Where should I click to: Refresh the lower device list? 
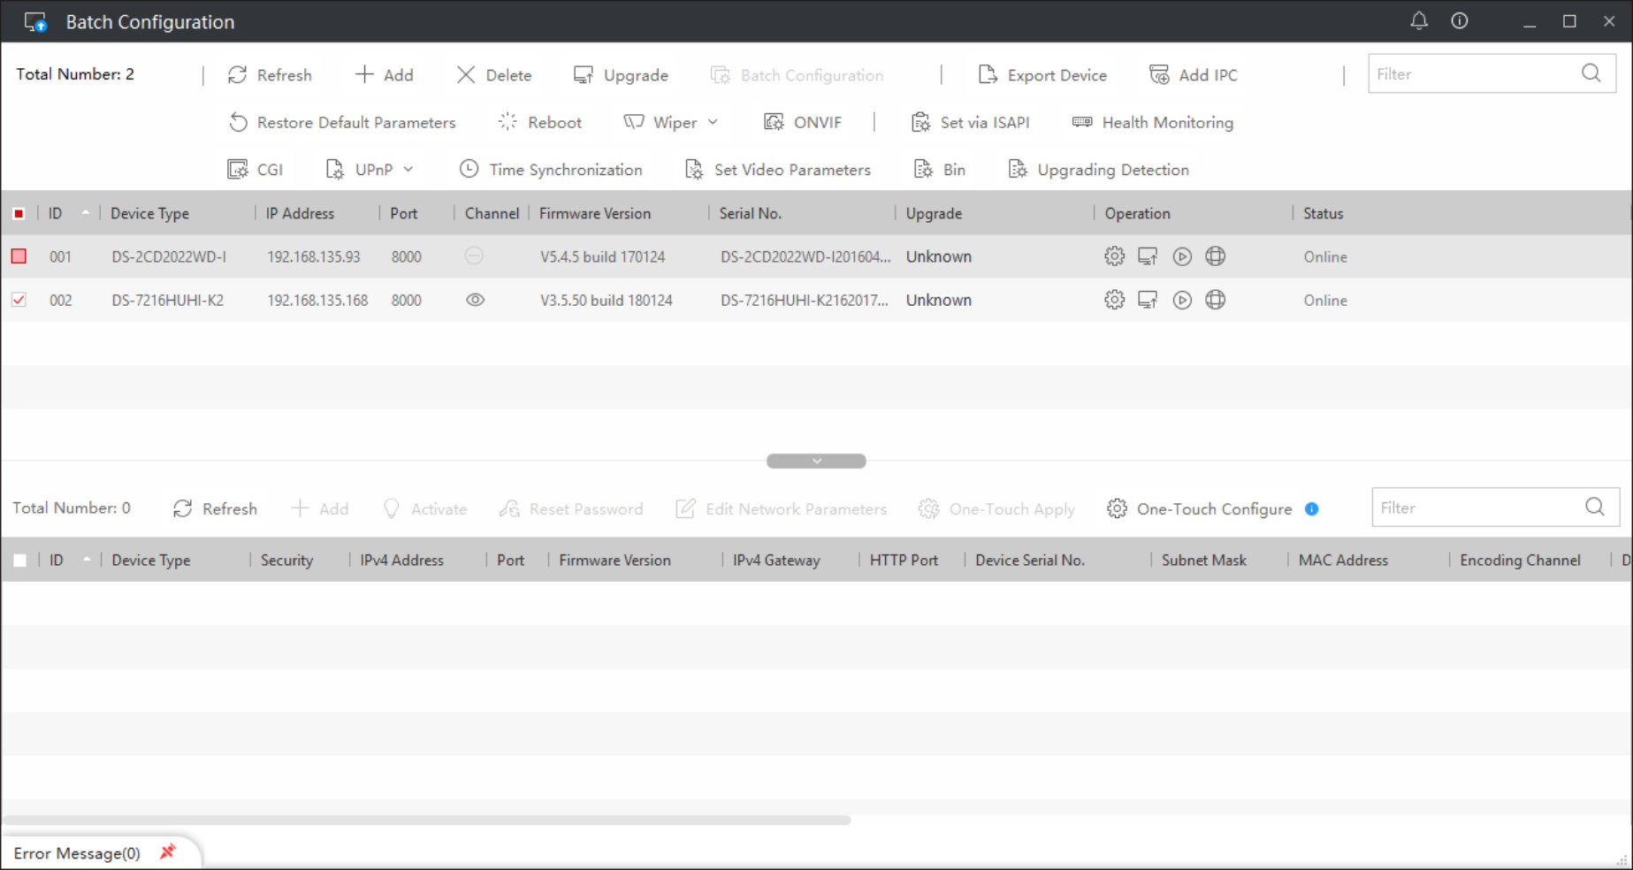coord(215,508)
